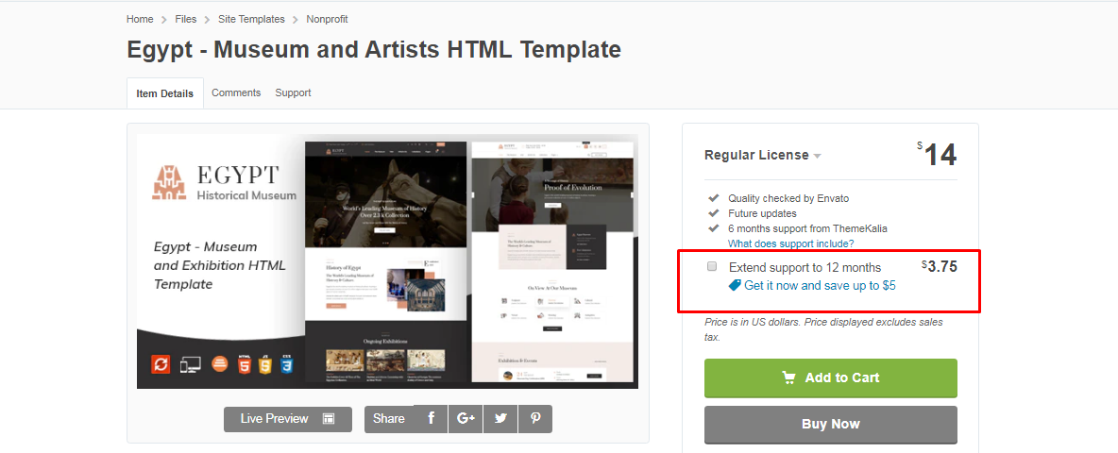Tick the Extend support to 12 months checkbox

click(712, 267)
